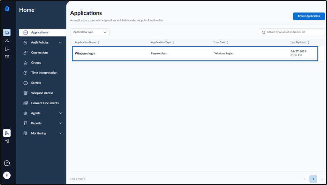The height and width of the screenshot is (185, 327).
Task: Sort by Use Case arrows
Action: (227, 42)
